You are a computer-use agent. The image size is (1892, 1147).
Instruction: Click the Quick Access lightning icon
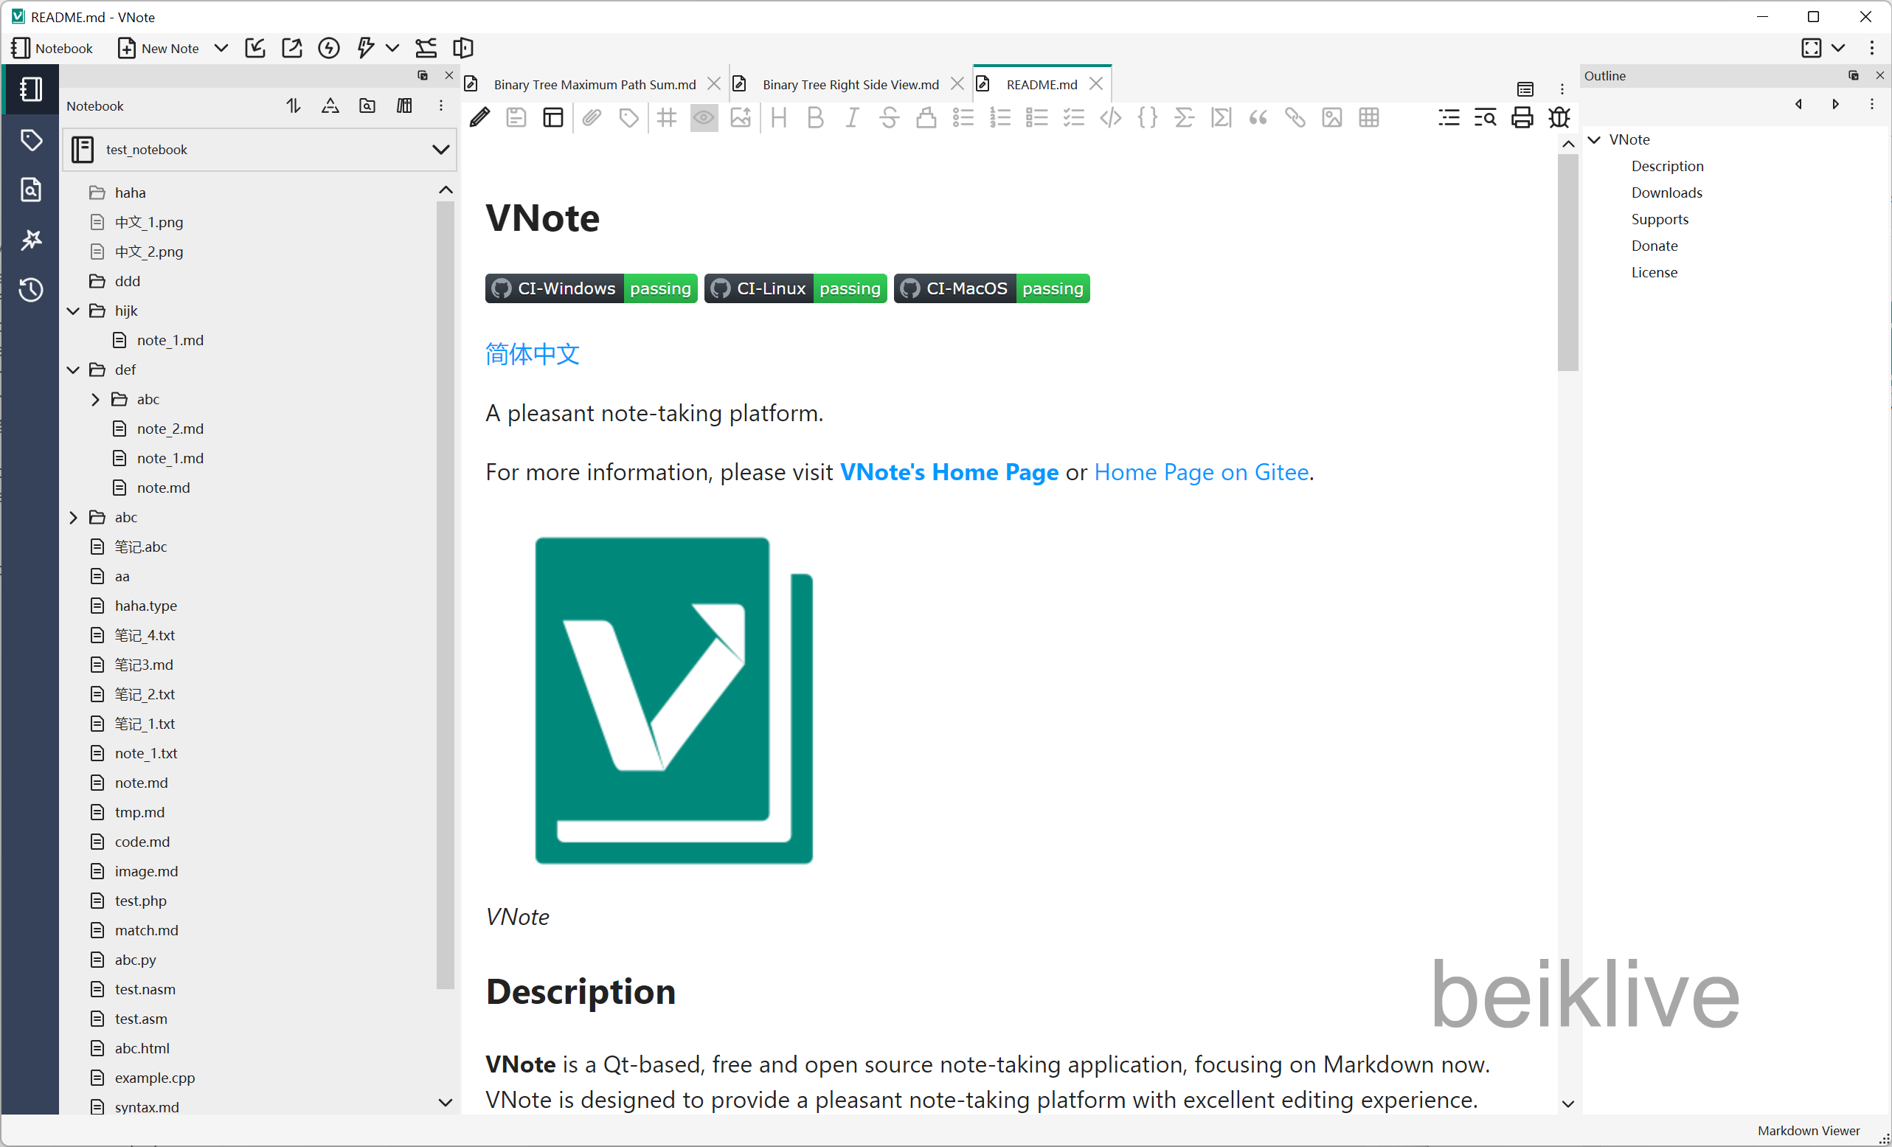coord(366,49)
